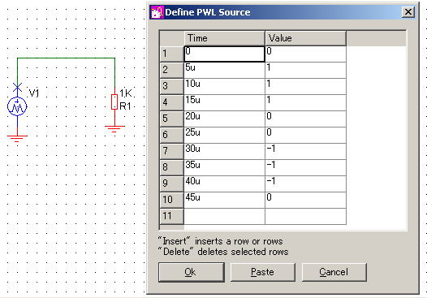Screen dimensions: 427x298
Task: Select the green wire connecting V1 and R1
Action: 66,58
